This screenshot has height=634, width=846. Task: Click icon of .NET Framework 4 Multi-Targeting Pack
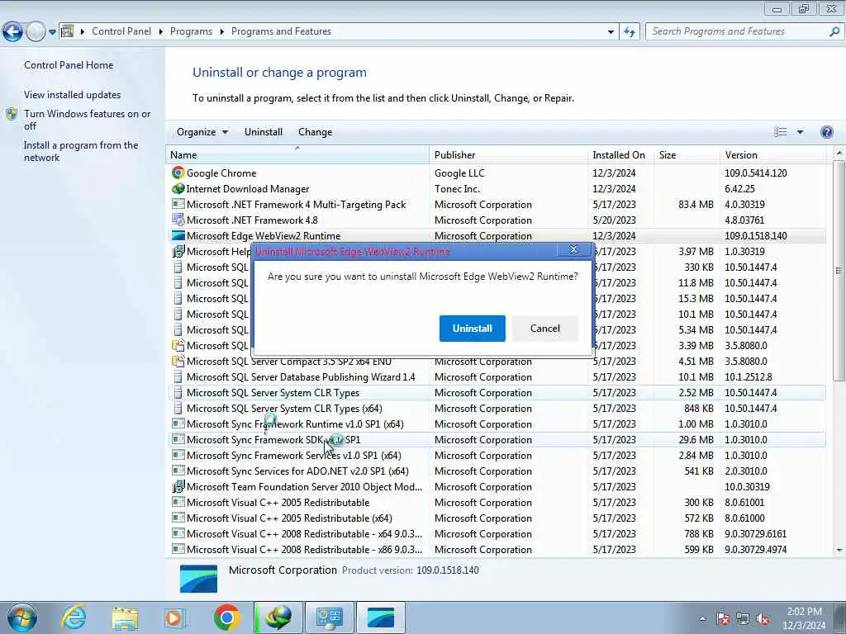click(x=178, y=205)
